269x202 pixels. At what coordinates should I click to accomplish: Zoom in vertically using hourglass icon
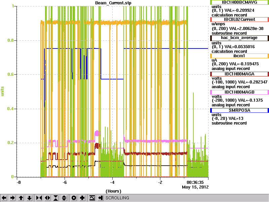pos(56,198)
